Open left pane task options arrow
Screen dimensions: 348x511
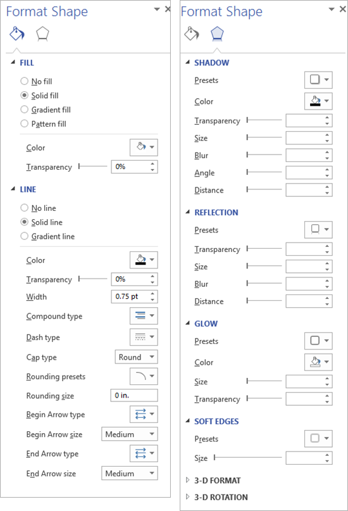(x=157, y=9)
